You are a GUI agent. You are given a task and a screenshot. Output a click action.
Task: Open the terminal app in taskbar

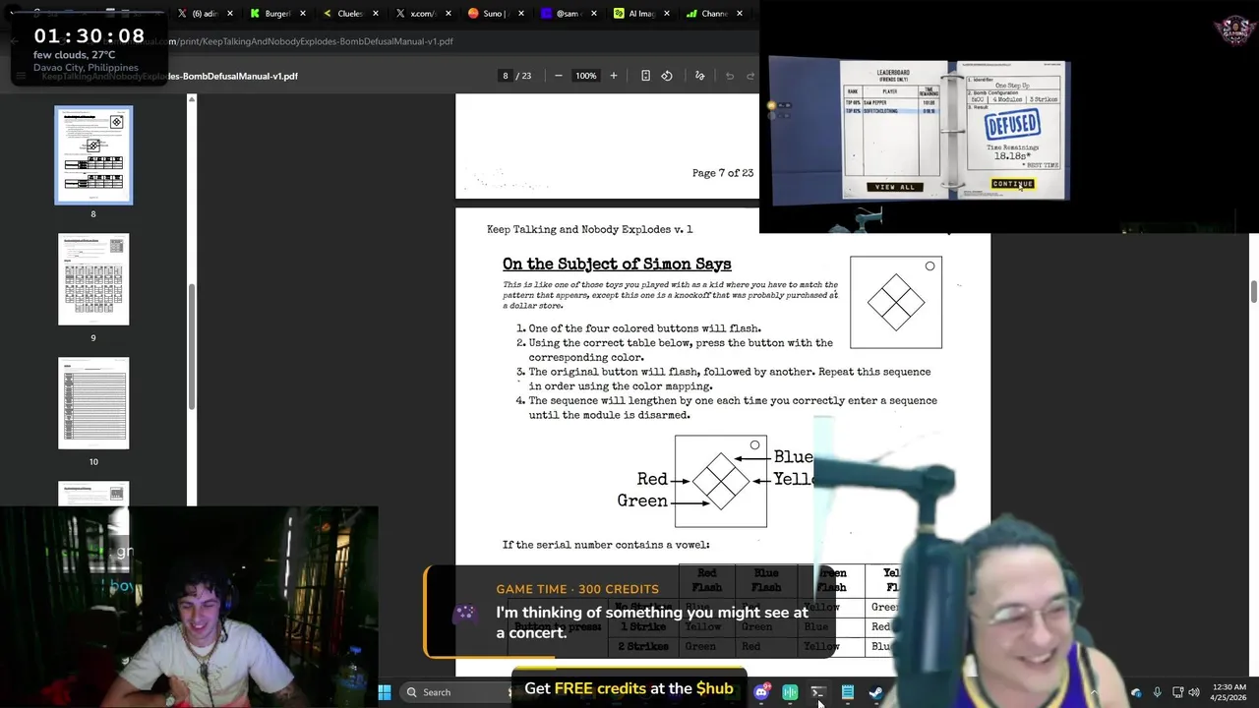[818, 692]
